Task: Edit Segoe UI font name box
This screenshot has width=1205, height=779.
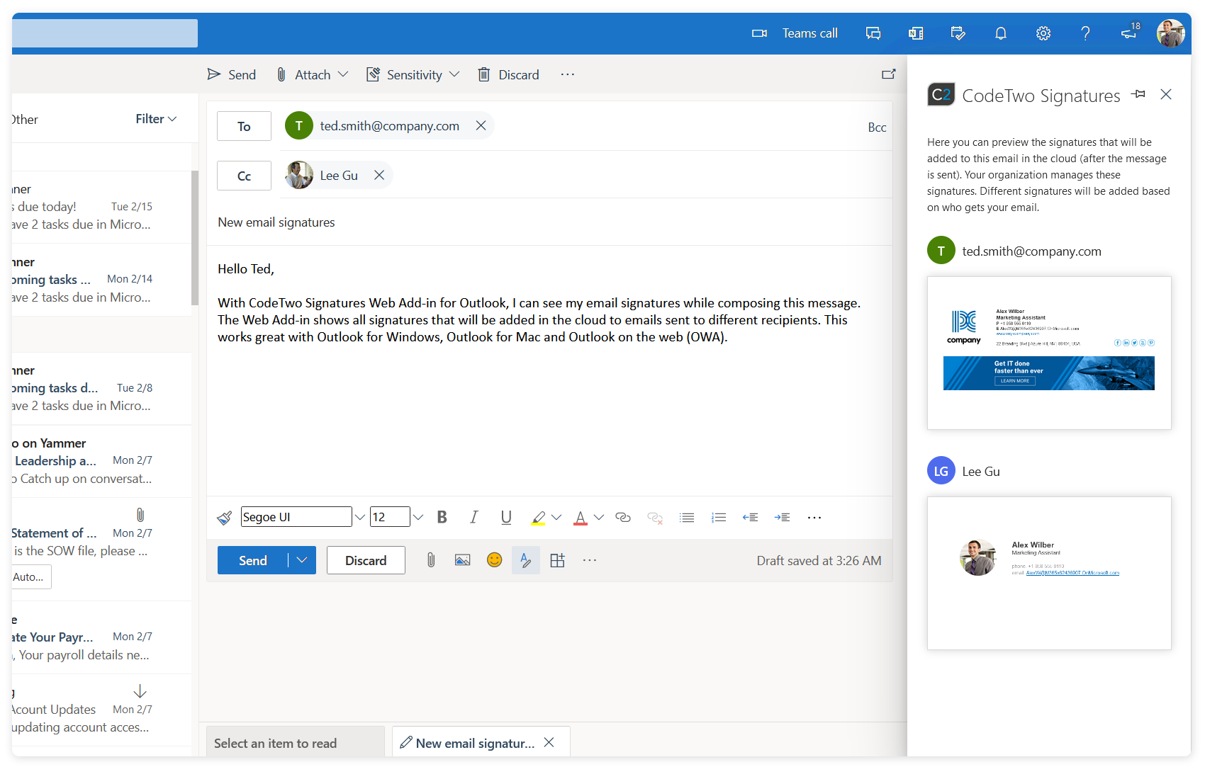Action: click(296, 517)
